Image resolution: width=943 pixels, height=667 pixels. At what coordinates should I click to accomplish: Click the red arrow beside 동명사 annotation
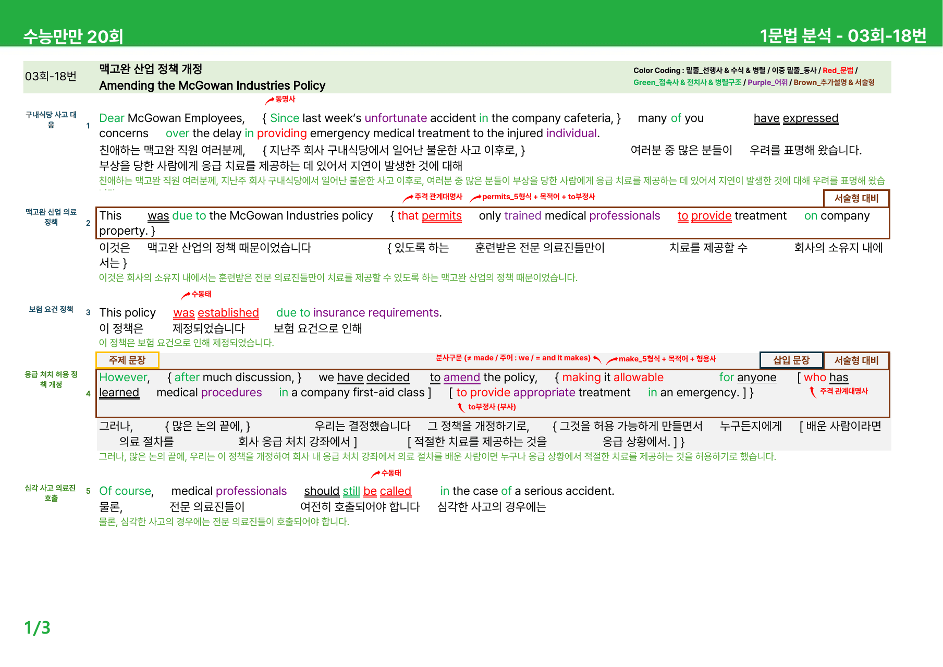(270, 101)
